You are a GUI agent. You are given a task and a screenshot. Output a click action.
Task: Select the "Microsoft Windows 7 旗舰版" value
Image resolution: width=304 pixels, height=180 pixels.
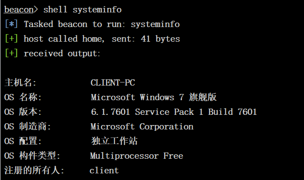pos(154,97)
